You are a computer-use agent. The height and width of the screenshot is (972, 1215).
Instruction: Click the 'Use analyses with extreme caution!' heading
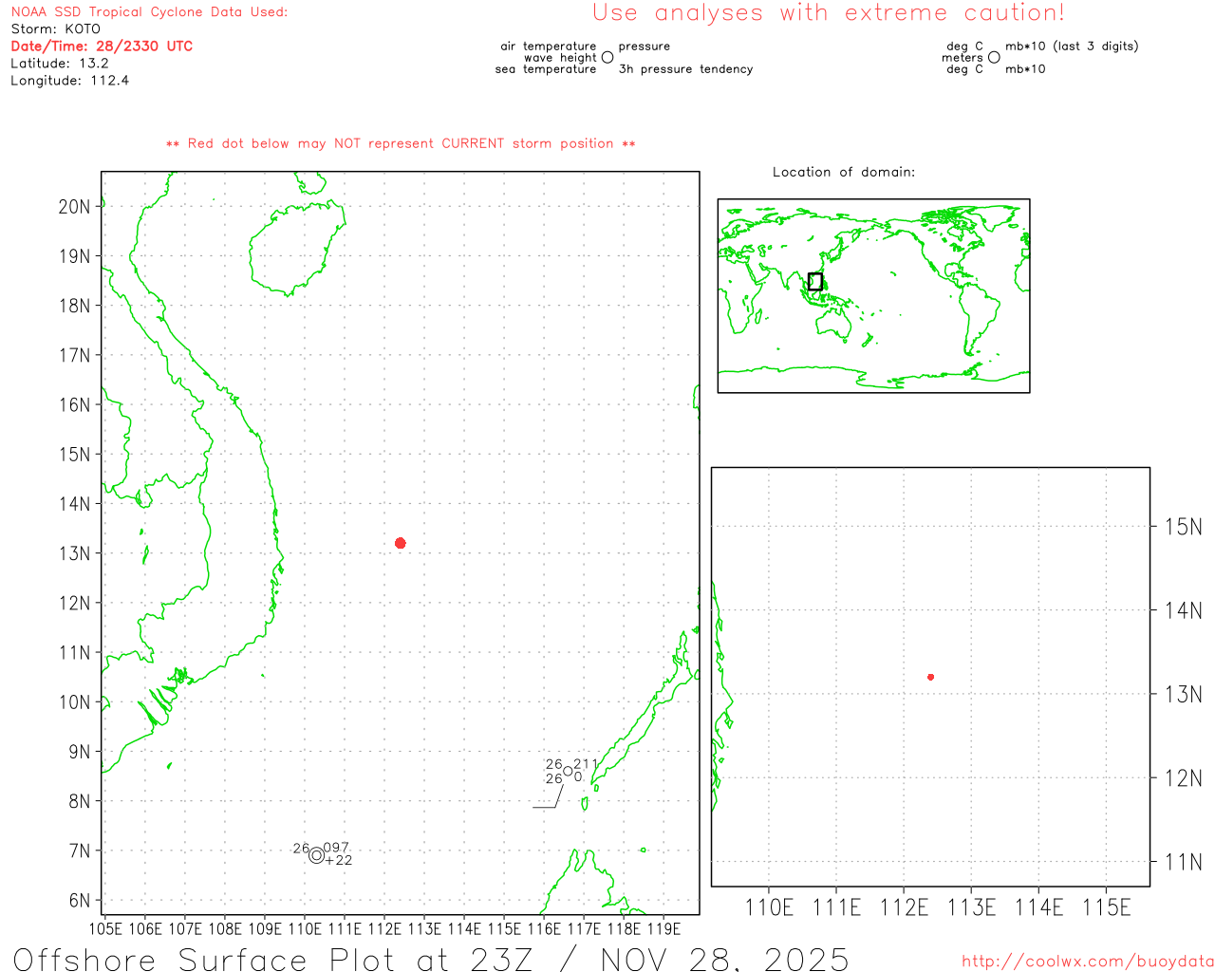pyautogui.click(x=828, y=13)
